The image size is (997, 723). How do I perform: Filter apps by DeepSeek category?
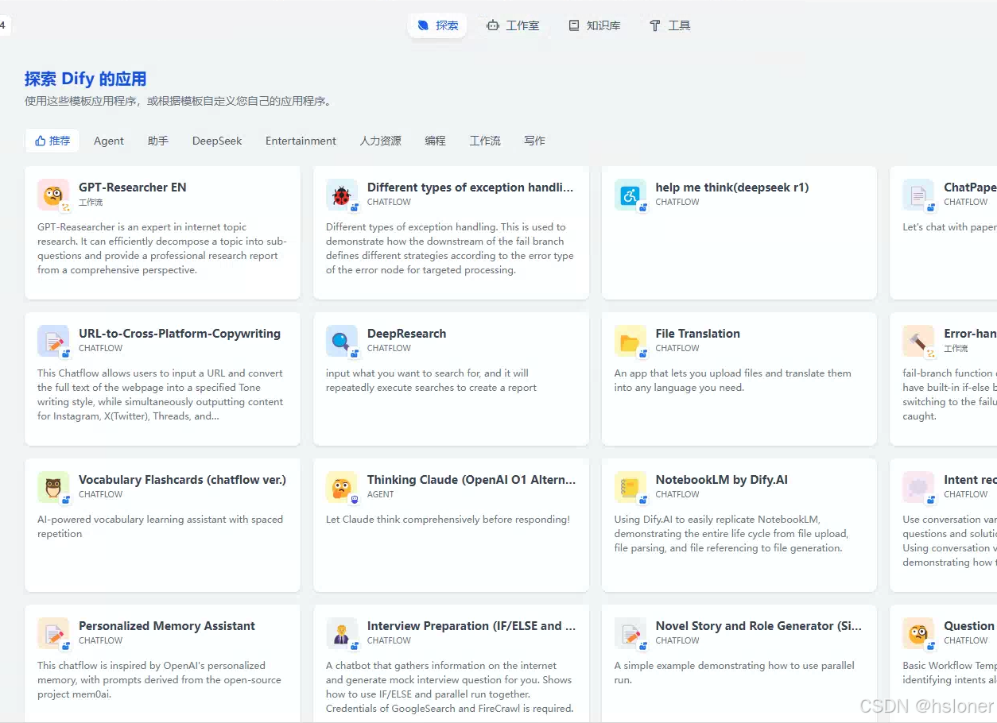217,141
